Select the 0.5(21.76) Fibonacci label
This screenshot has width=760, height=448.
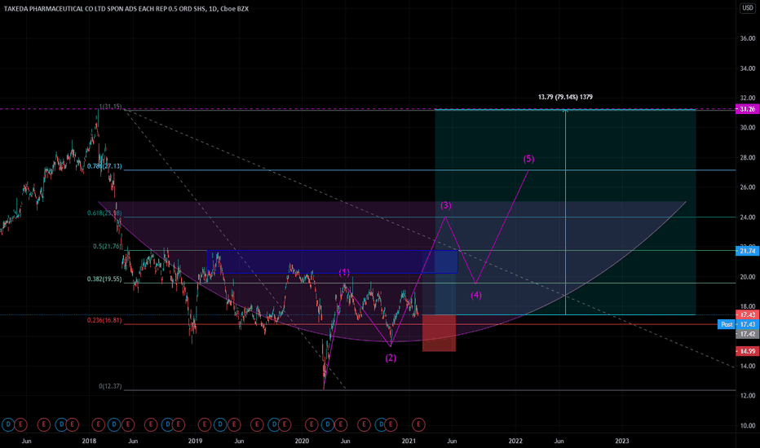click(x=107, y=246)
